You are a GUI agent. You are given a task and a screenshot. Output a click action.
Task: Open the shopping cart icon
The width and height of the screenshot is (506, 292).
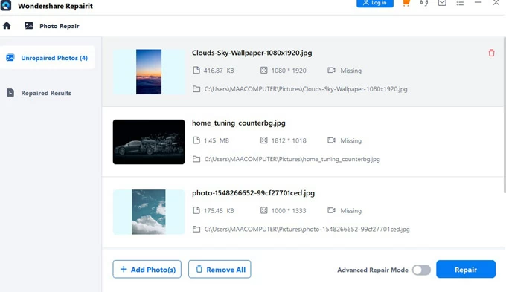coord(406,3)
